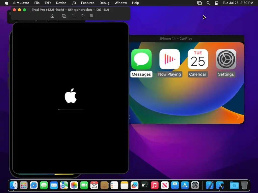Screen dimensions: 258x193
Task: Open the Downloads folder in the Dock
Action: click(234, 185)
